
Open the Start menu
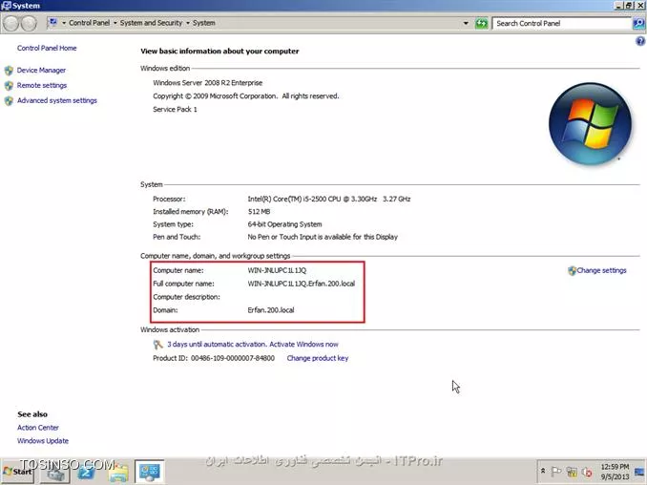coord(18,472)
